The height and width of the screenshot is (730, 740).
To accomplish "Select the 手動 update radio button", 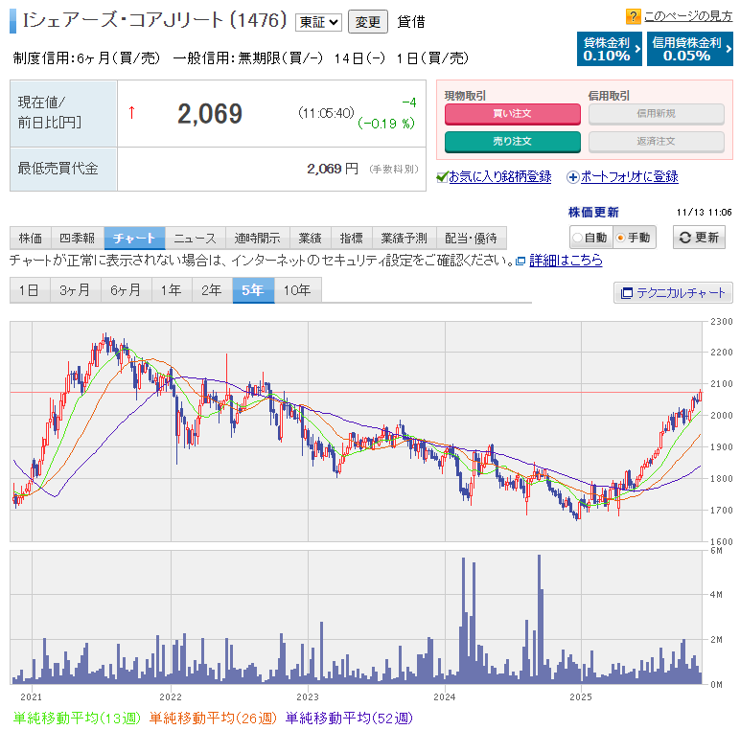I will click(x=620, y=238).
